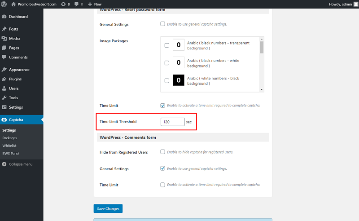The image size is (359, 221).
Task: Open BWS Panel submenu item
Action: click(x=11, y=153)
